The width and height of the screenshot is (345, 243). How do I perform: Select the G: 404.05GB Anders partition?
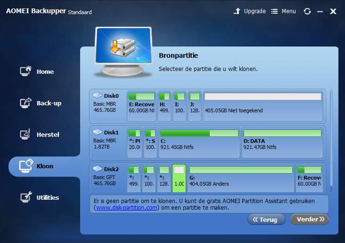[x=241, y=178]
